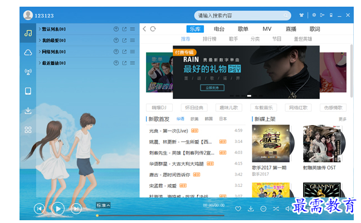Click the 立即支持 banner button
The image size is (361, 223).
[212, 88]
